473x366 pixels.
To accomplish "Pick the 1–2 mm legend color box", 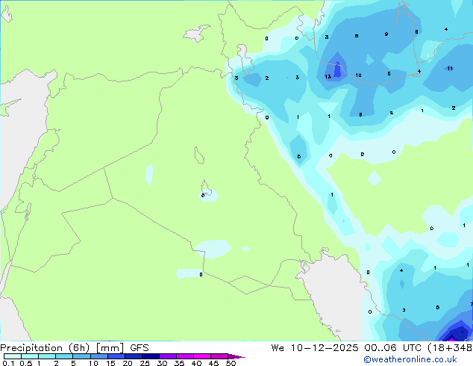I will click(x=47, y=356).
